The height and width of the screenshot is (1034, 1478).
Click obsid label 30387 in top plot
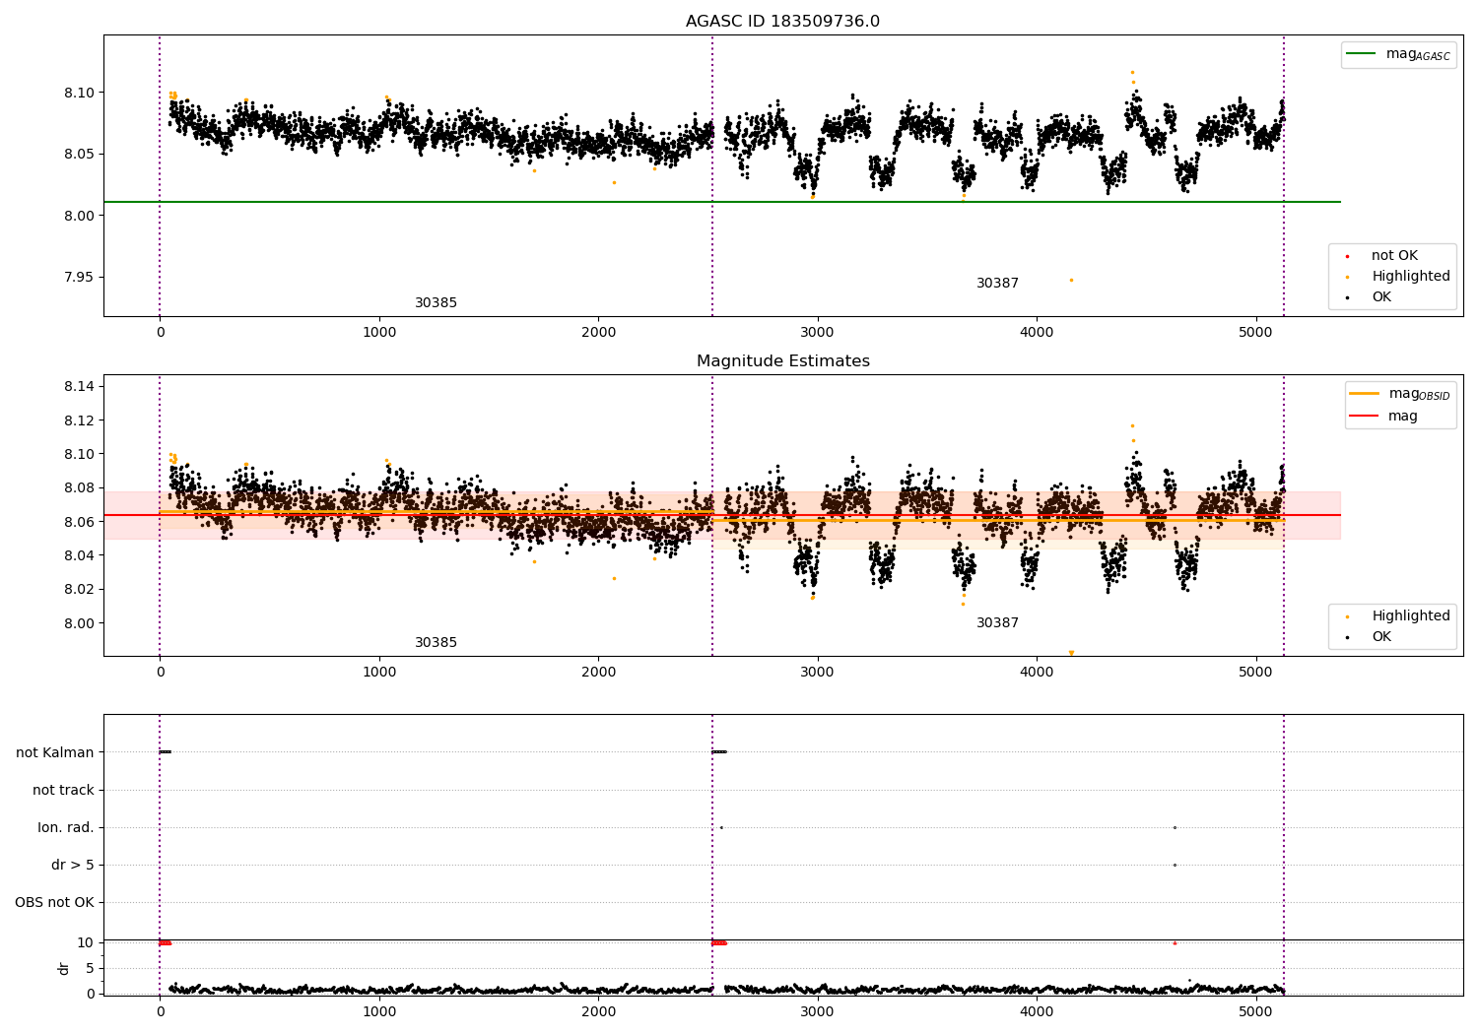(x=997, y=284)
